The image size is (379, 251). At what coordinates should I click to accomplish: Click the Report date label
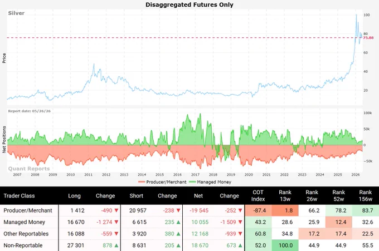pos(29,111)
